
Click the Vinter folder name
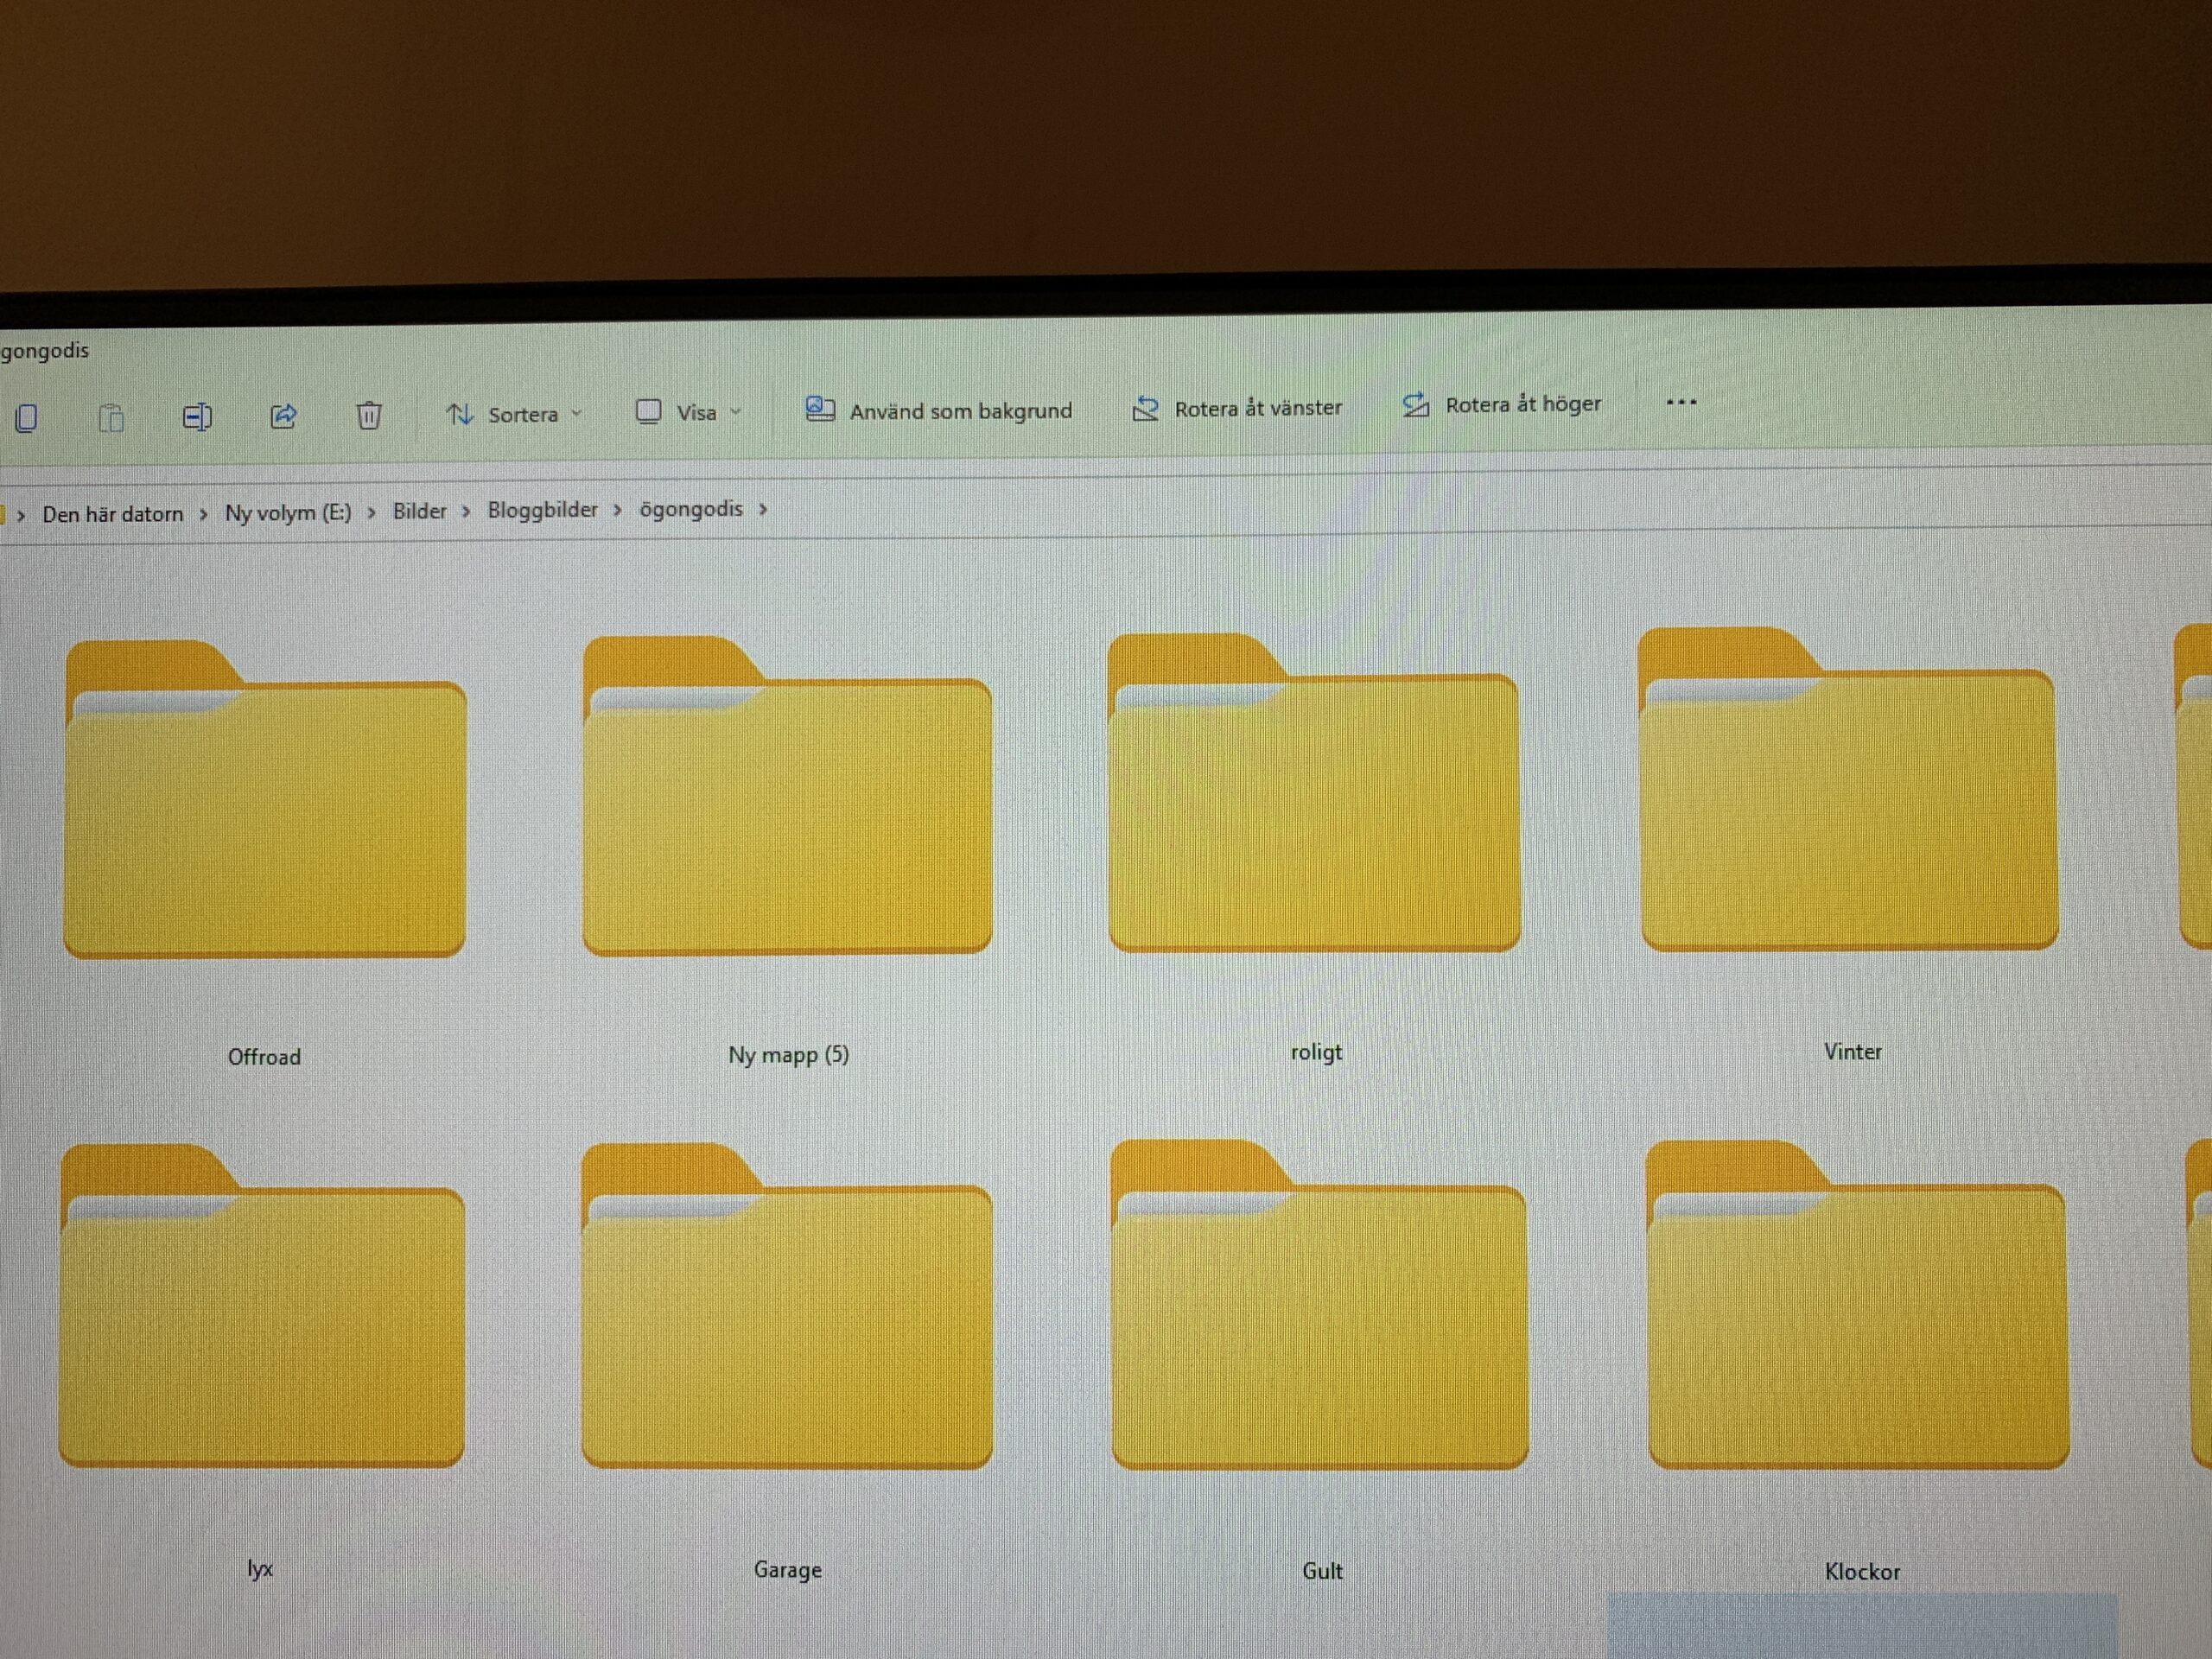[1852, 1052]
